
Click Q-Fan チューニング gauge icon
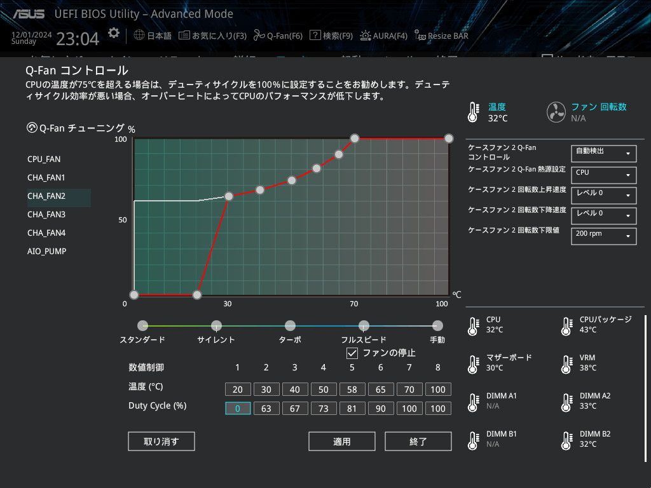coord(32,128)
